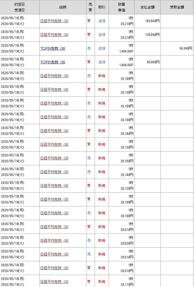Select the 140,660円 payment amount cell

coord(152,21)
